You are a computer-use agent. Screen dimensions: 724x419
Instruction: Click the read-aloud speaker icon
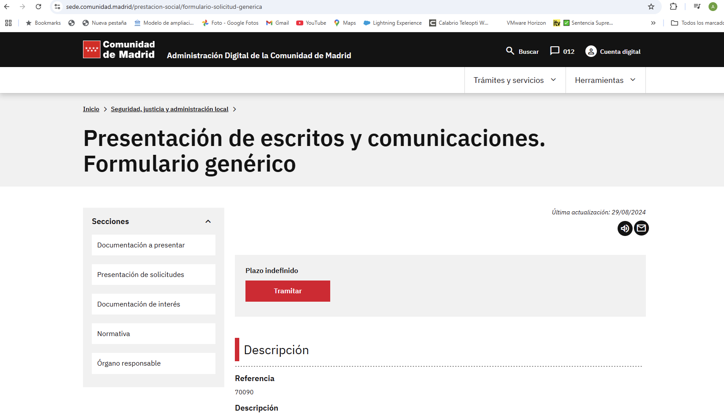point(625,228)
